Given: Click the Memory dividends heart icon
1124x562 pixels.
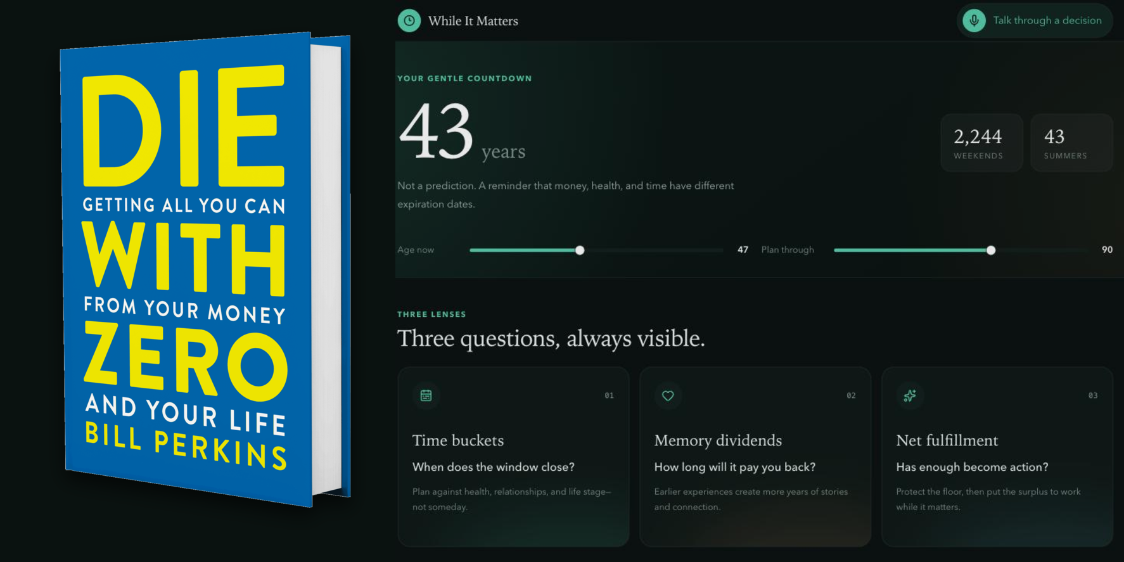Looking at the screenshot, I should tap(668, 395).
